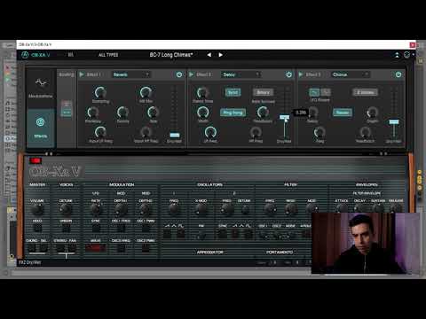Open the settings gear in upper toolbar

(x=407, y=55)
